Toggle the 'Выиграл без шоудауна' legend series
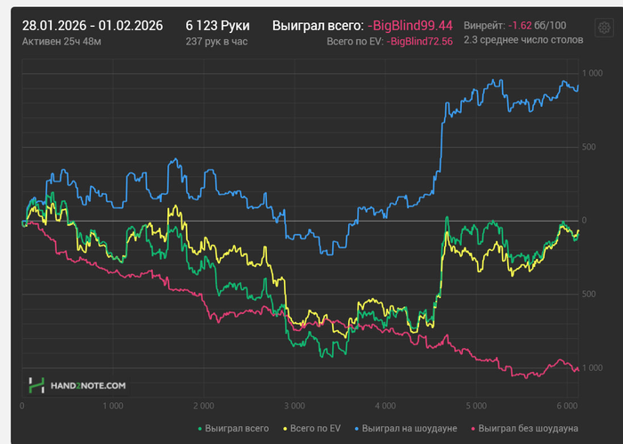The width and height of the screenshot is (623, 444). tap(524, 429)
